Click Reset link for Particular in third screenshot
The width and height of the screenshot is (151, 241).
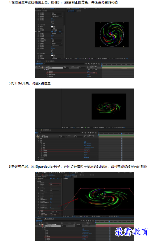[51, 178]
